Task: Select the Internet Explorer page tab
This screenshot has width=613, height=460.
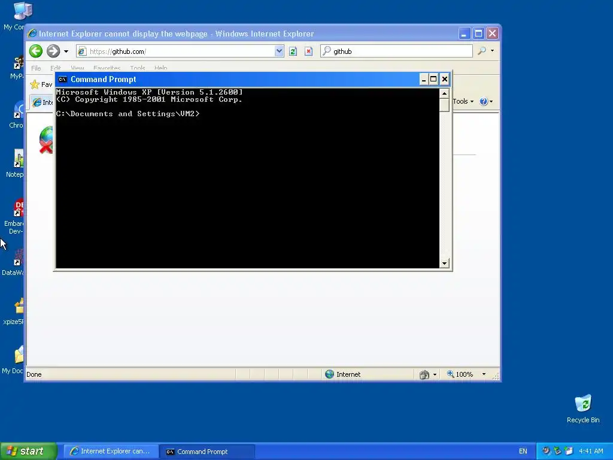Action: (43, 102)
